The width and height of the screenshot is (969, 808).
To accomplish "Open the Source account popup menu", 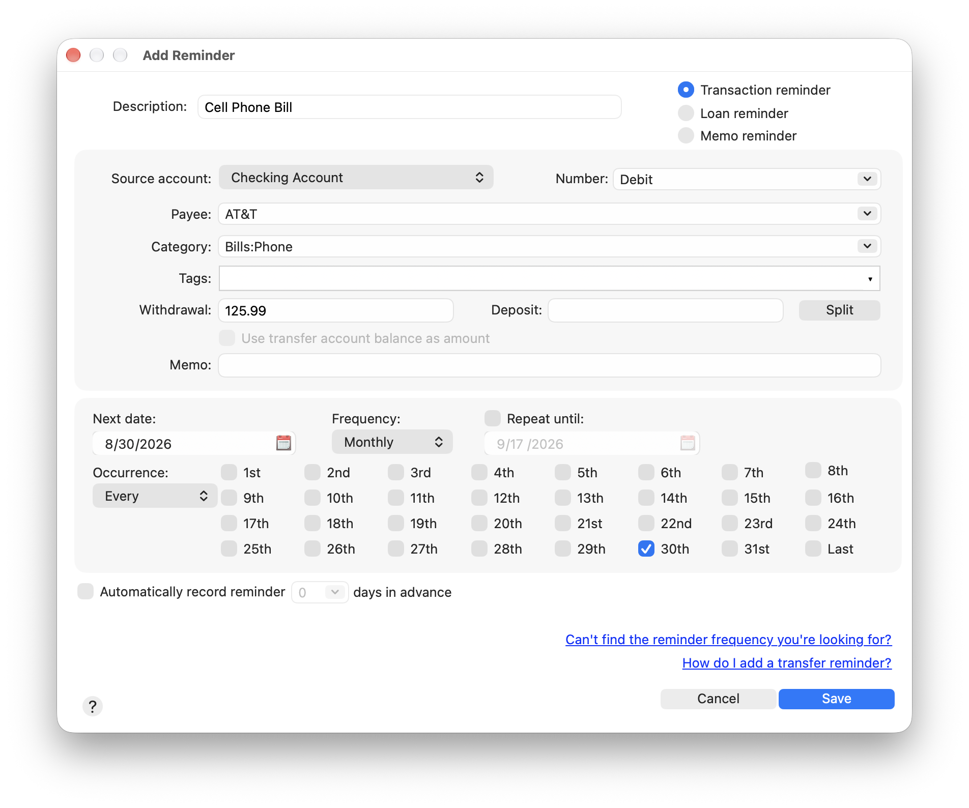I will point(356,177).
